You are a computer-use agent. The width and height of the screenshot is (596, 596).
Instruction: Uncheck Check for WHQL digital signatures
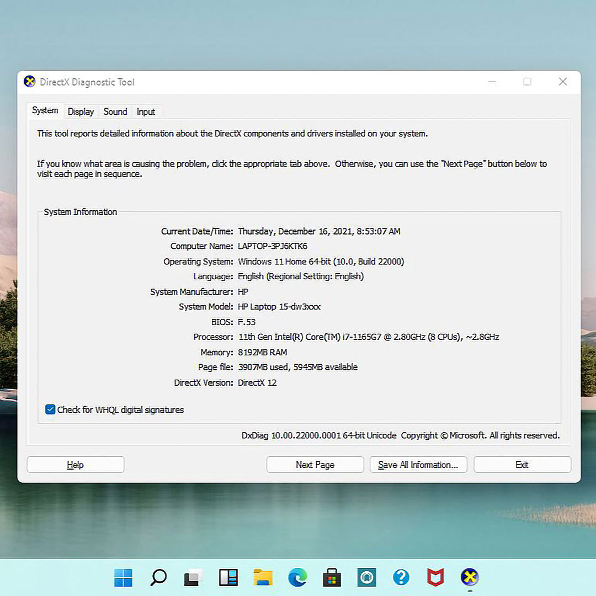(50, 409)
